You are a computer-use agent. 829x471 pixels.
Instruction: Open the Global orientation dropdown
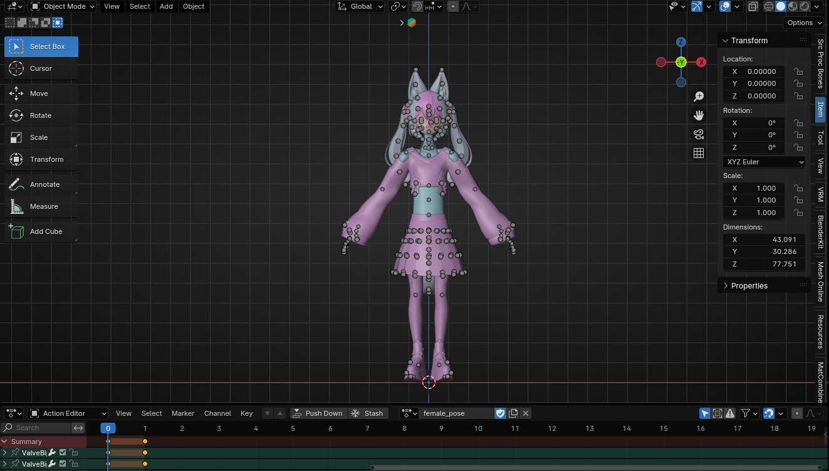[x=360, y=6]
